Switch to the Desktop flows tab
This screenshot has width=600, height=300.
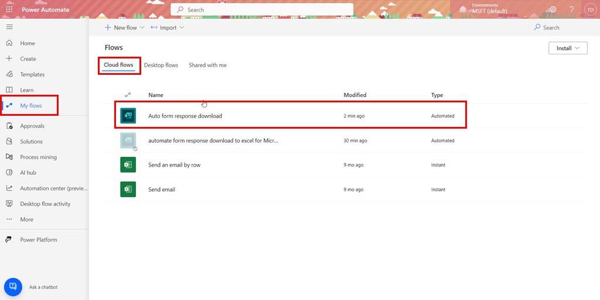tap(161, 65)
